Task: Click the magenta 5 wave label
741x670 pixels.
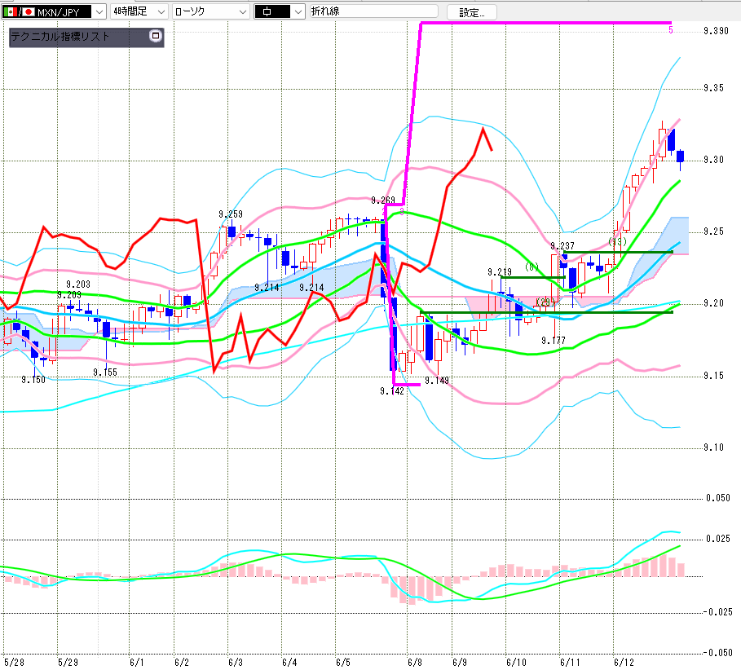Action: click(671, 30)
